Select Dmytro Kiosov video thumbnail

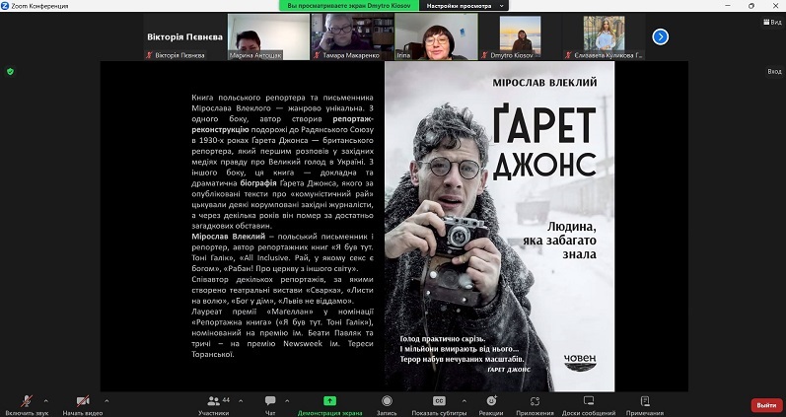[520, 36]
